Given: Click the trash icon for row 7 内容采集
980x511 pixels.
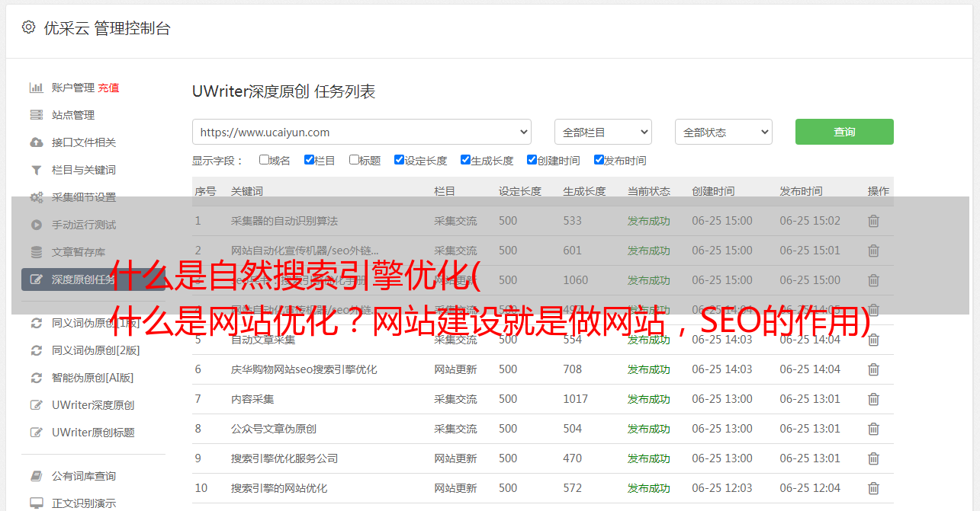Looking at the screenshot, I should tap(873, 399).
